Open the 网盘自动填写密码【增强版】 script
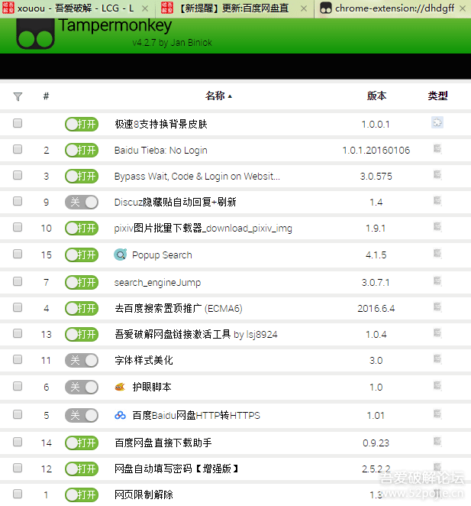The height and width of the screenshot is (506, 471). pyautogui.click(x=176, y=469)
